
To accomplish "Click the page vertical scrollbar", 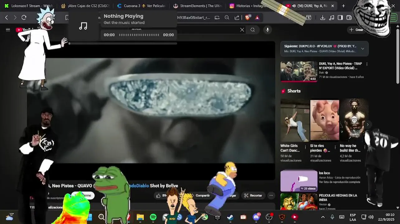I will click(x=398, y=56).
